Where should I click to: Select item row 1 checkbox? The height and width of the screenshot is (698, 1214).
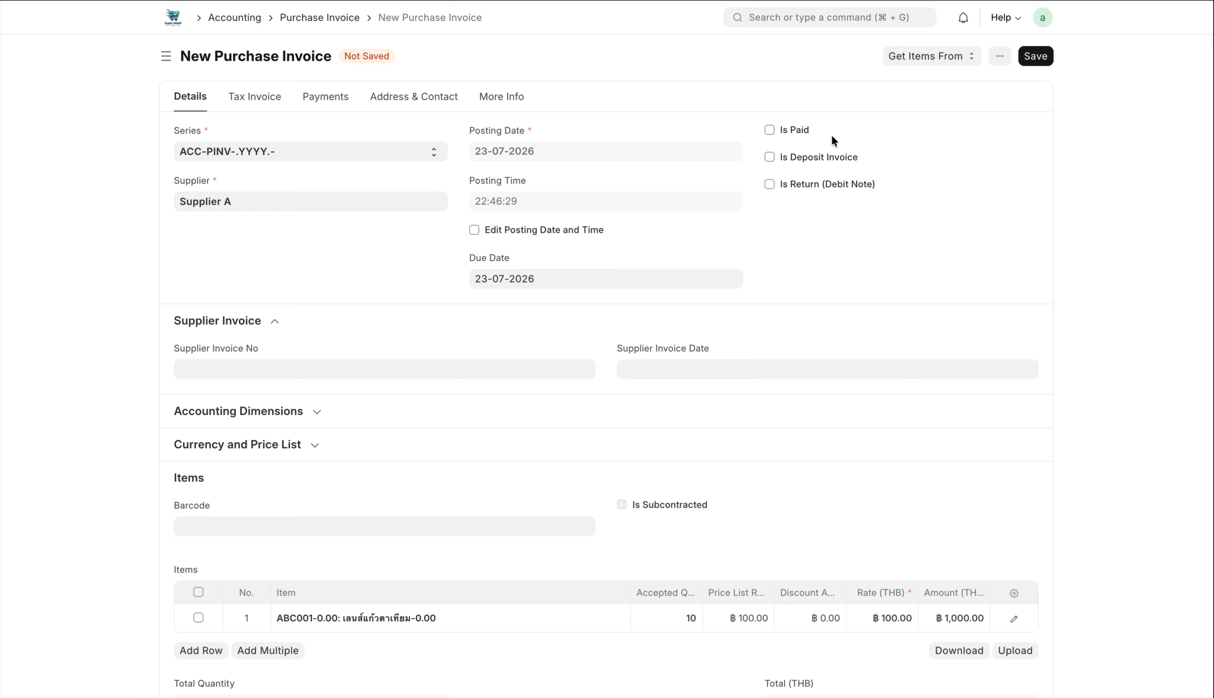click(198, 617)
